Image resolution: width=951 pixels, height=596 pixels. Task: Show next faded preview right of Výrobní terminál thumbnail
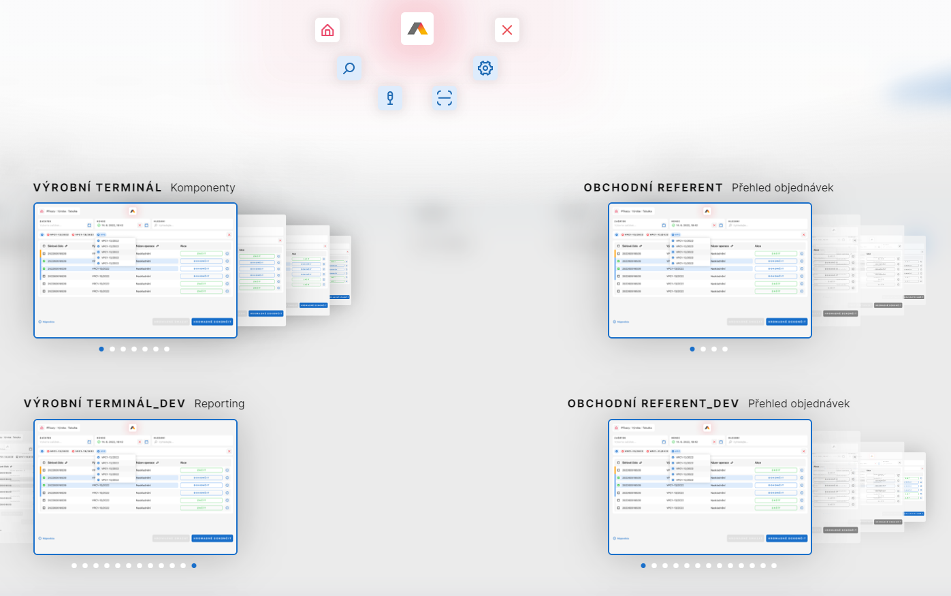tap(262, 270)
